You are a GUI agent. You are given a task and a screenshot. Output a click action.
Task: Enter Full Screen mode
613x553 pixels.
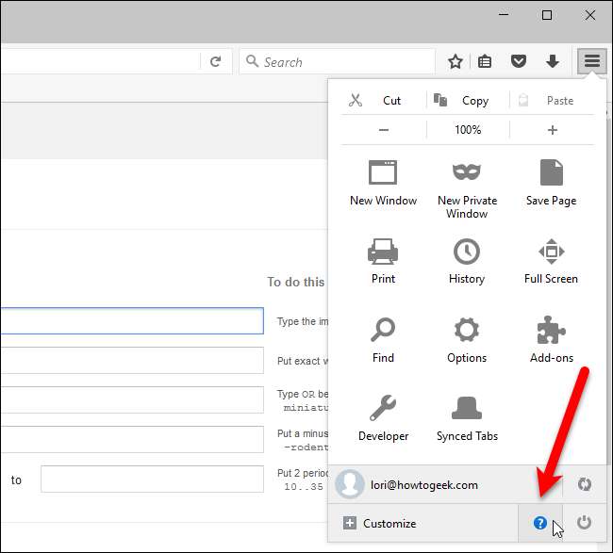(x=552, y=261)
